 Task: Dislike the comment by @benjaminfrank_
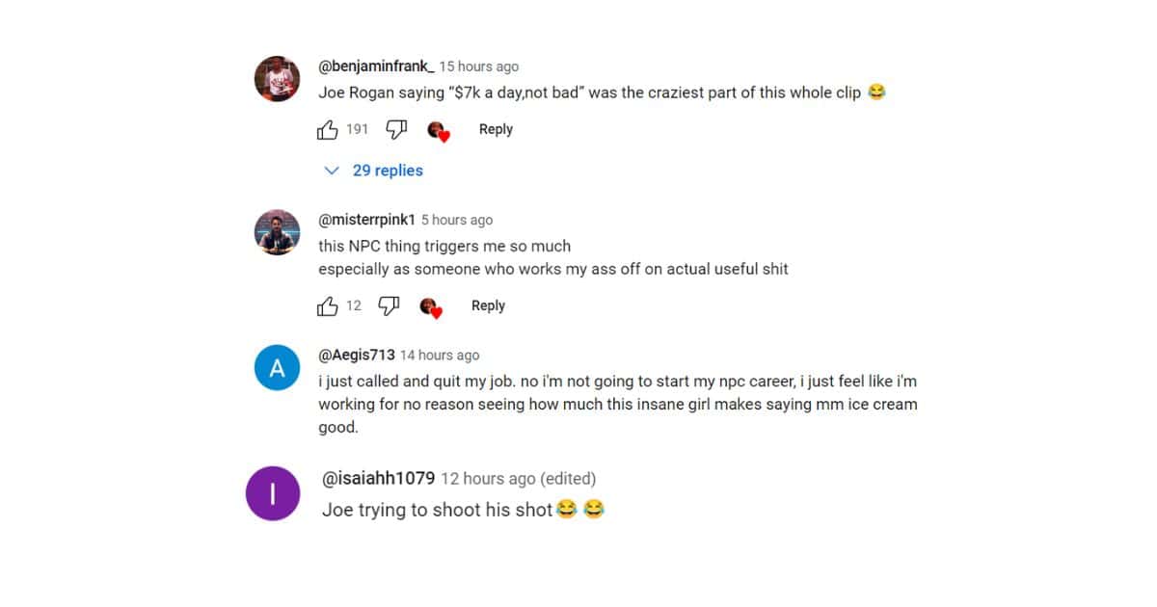(395, 129)
